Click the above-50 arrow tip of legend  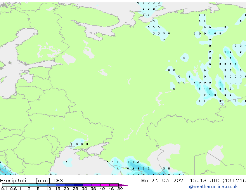123,185
